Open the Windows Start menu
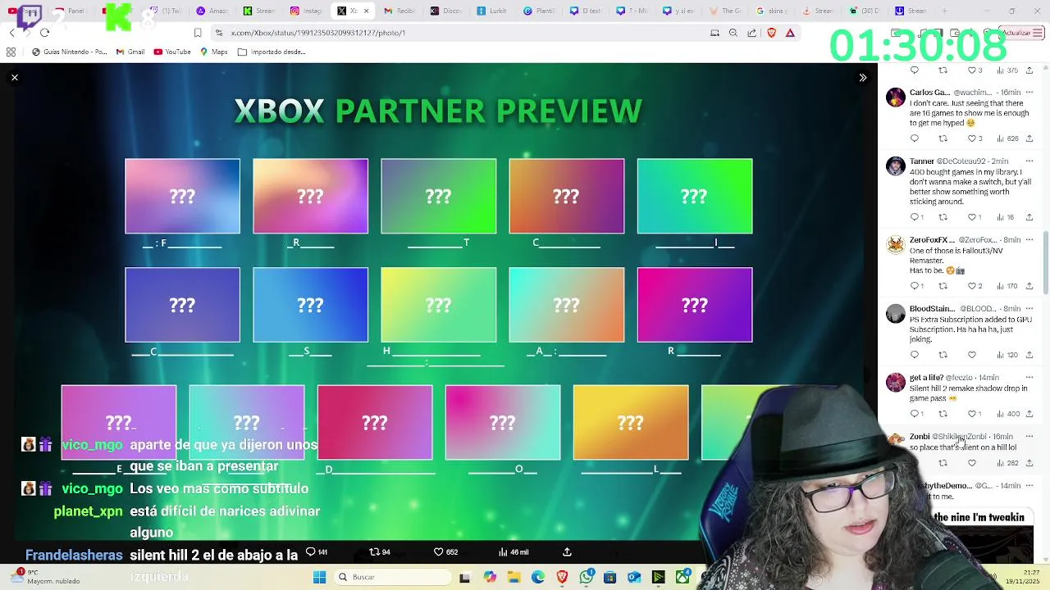 point(319,577)
